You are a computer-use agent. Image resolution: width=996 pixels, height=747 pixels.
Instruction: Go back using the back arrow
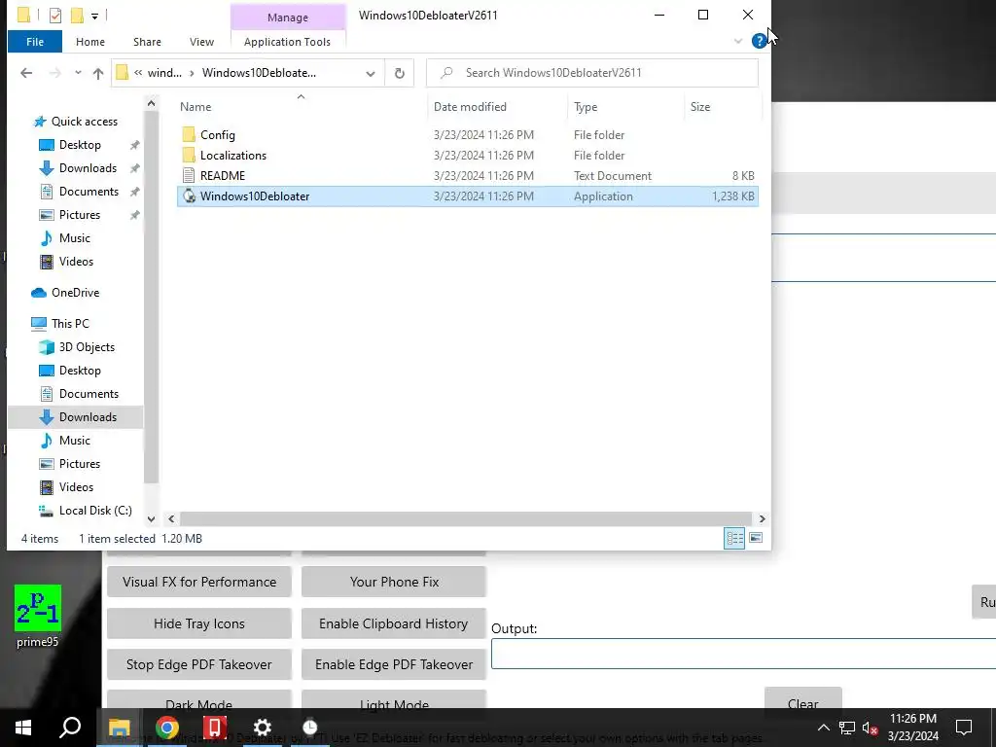tap(26, 73)
